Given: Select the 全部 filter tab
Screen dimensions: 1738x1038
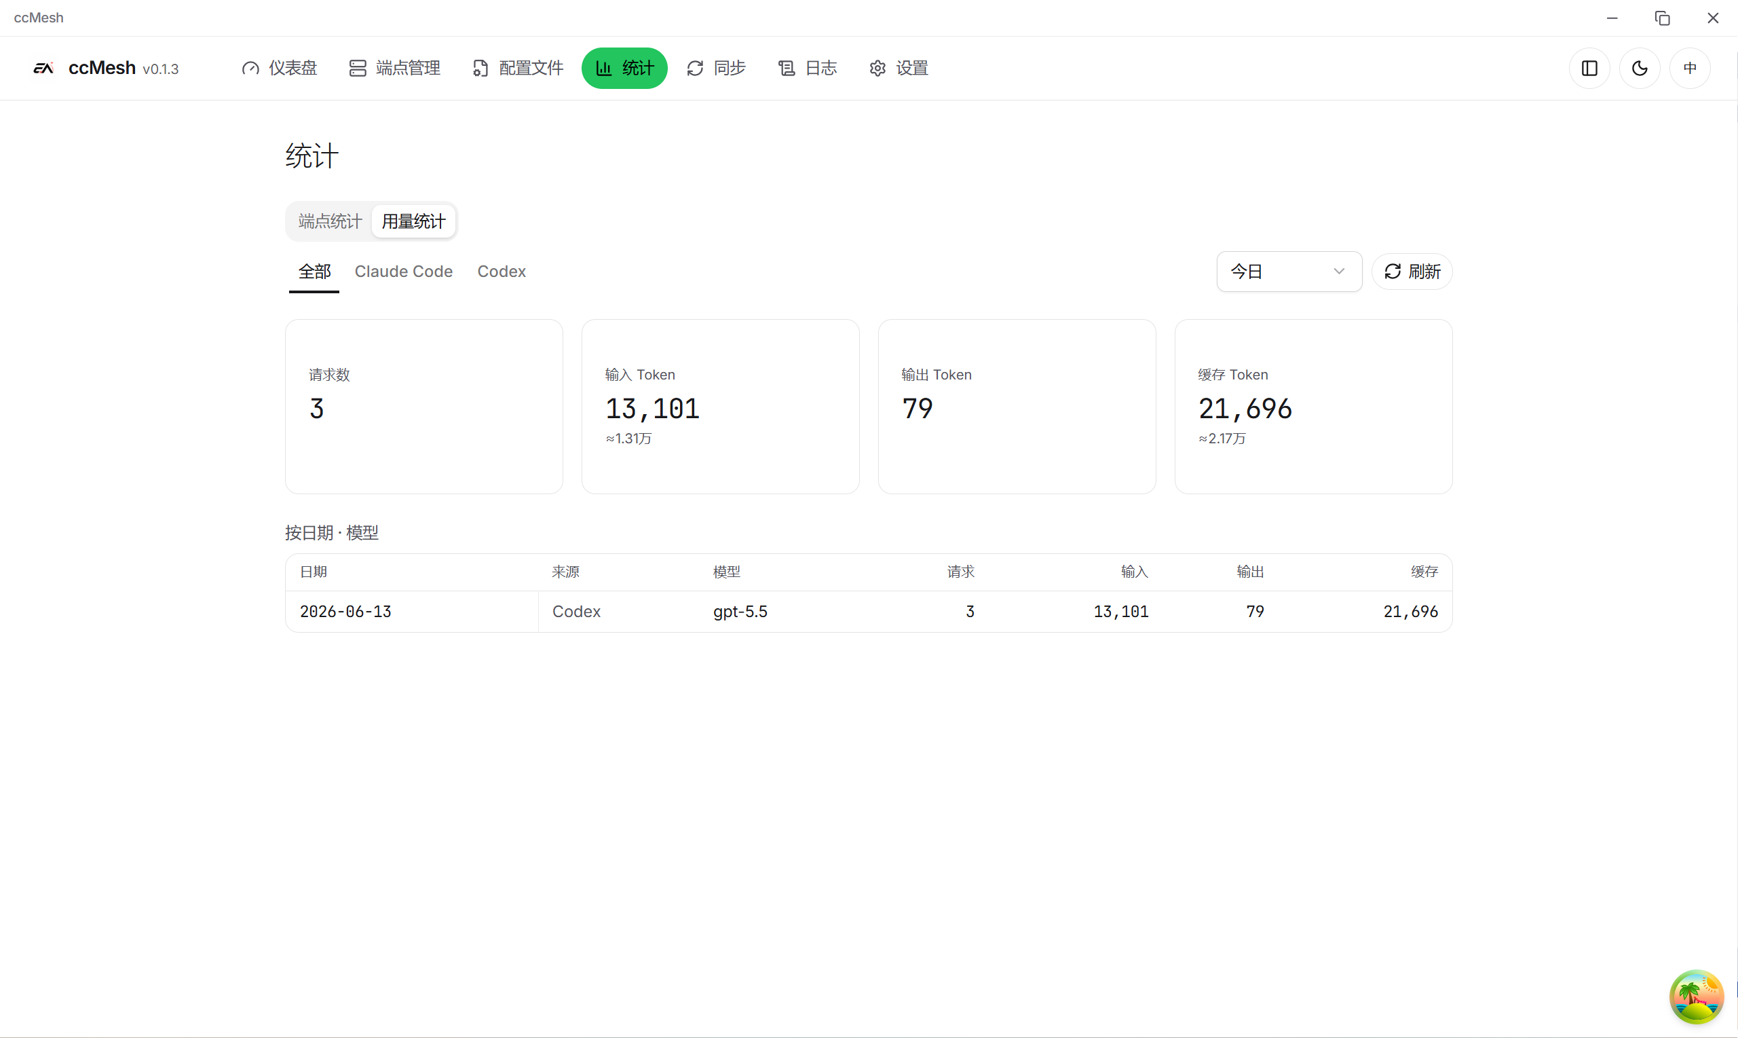Looking at the screenshot, I should 315,272.
